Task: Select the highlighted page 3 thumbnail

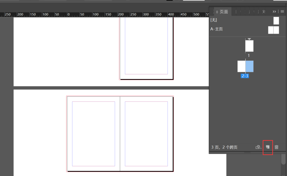Action: [x=249, y=66]
